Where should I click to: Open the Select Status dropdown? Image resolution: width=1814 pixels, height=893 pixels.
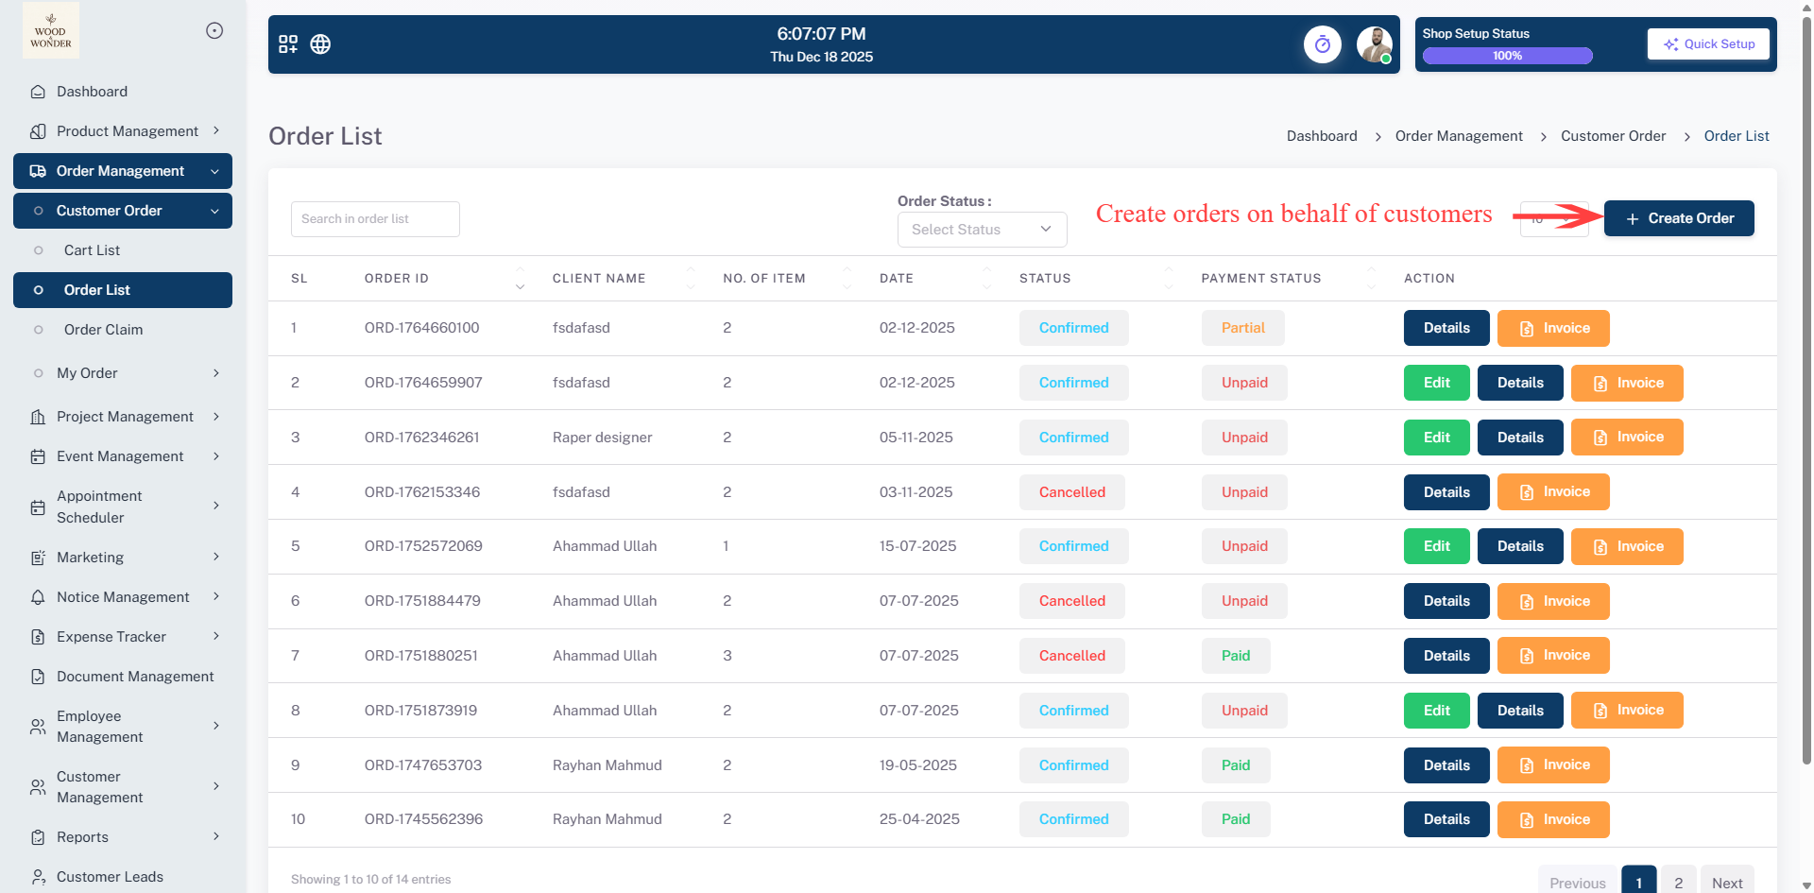982,230
